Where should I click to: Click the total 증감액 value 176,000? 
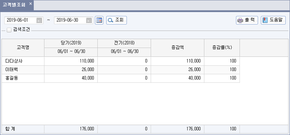tap(193, 129)
